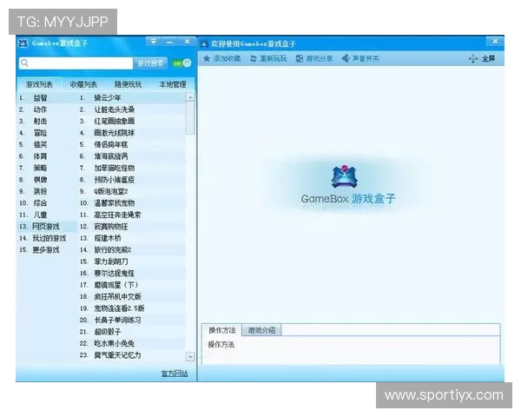Select category 14. 玩过的游戏
This screenshot has width=521, height=417.
click(47, 238)
